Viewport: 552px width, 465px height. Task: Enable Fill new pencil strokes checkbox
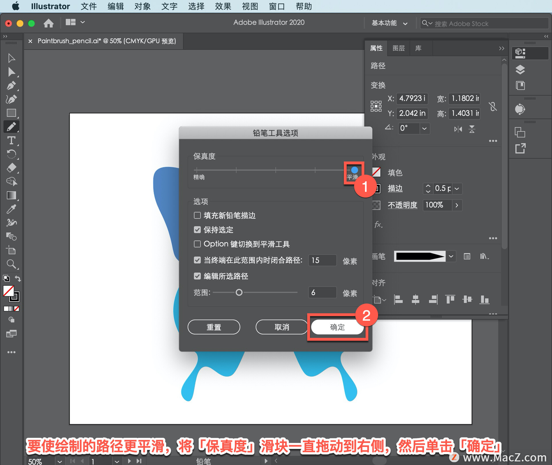click(x=197, y=215)
